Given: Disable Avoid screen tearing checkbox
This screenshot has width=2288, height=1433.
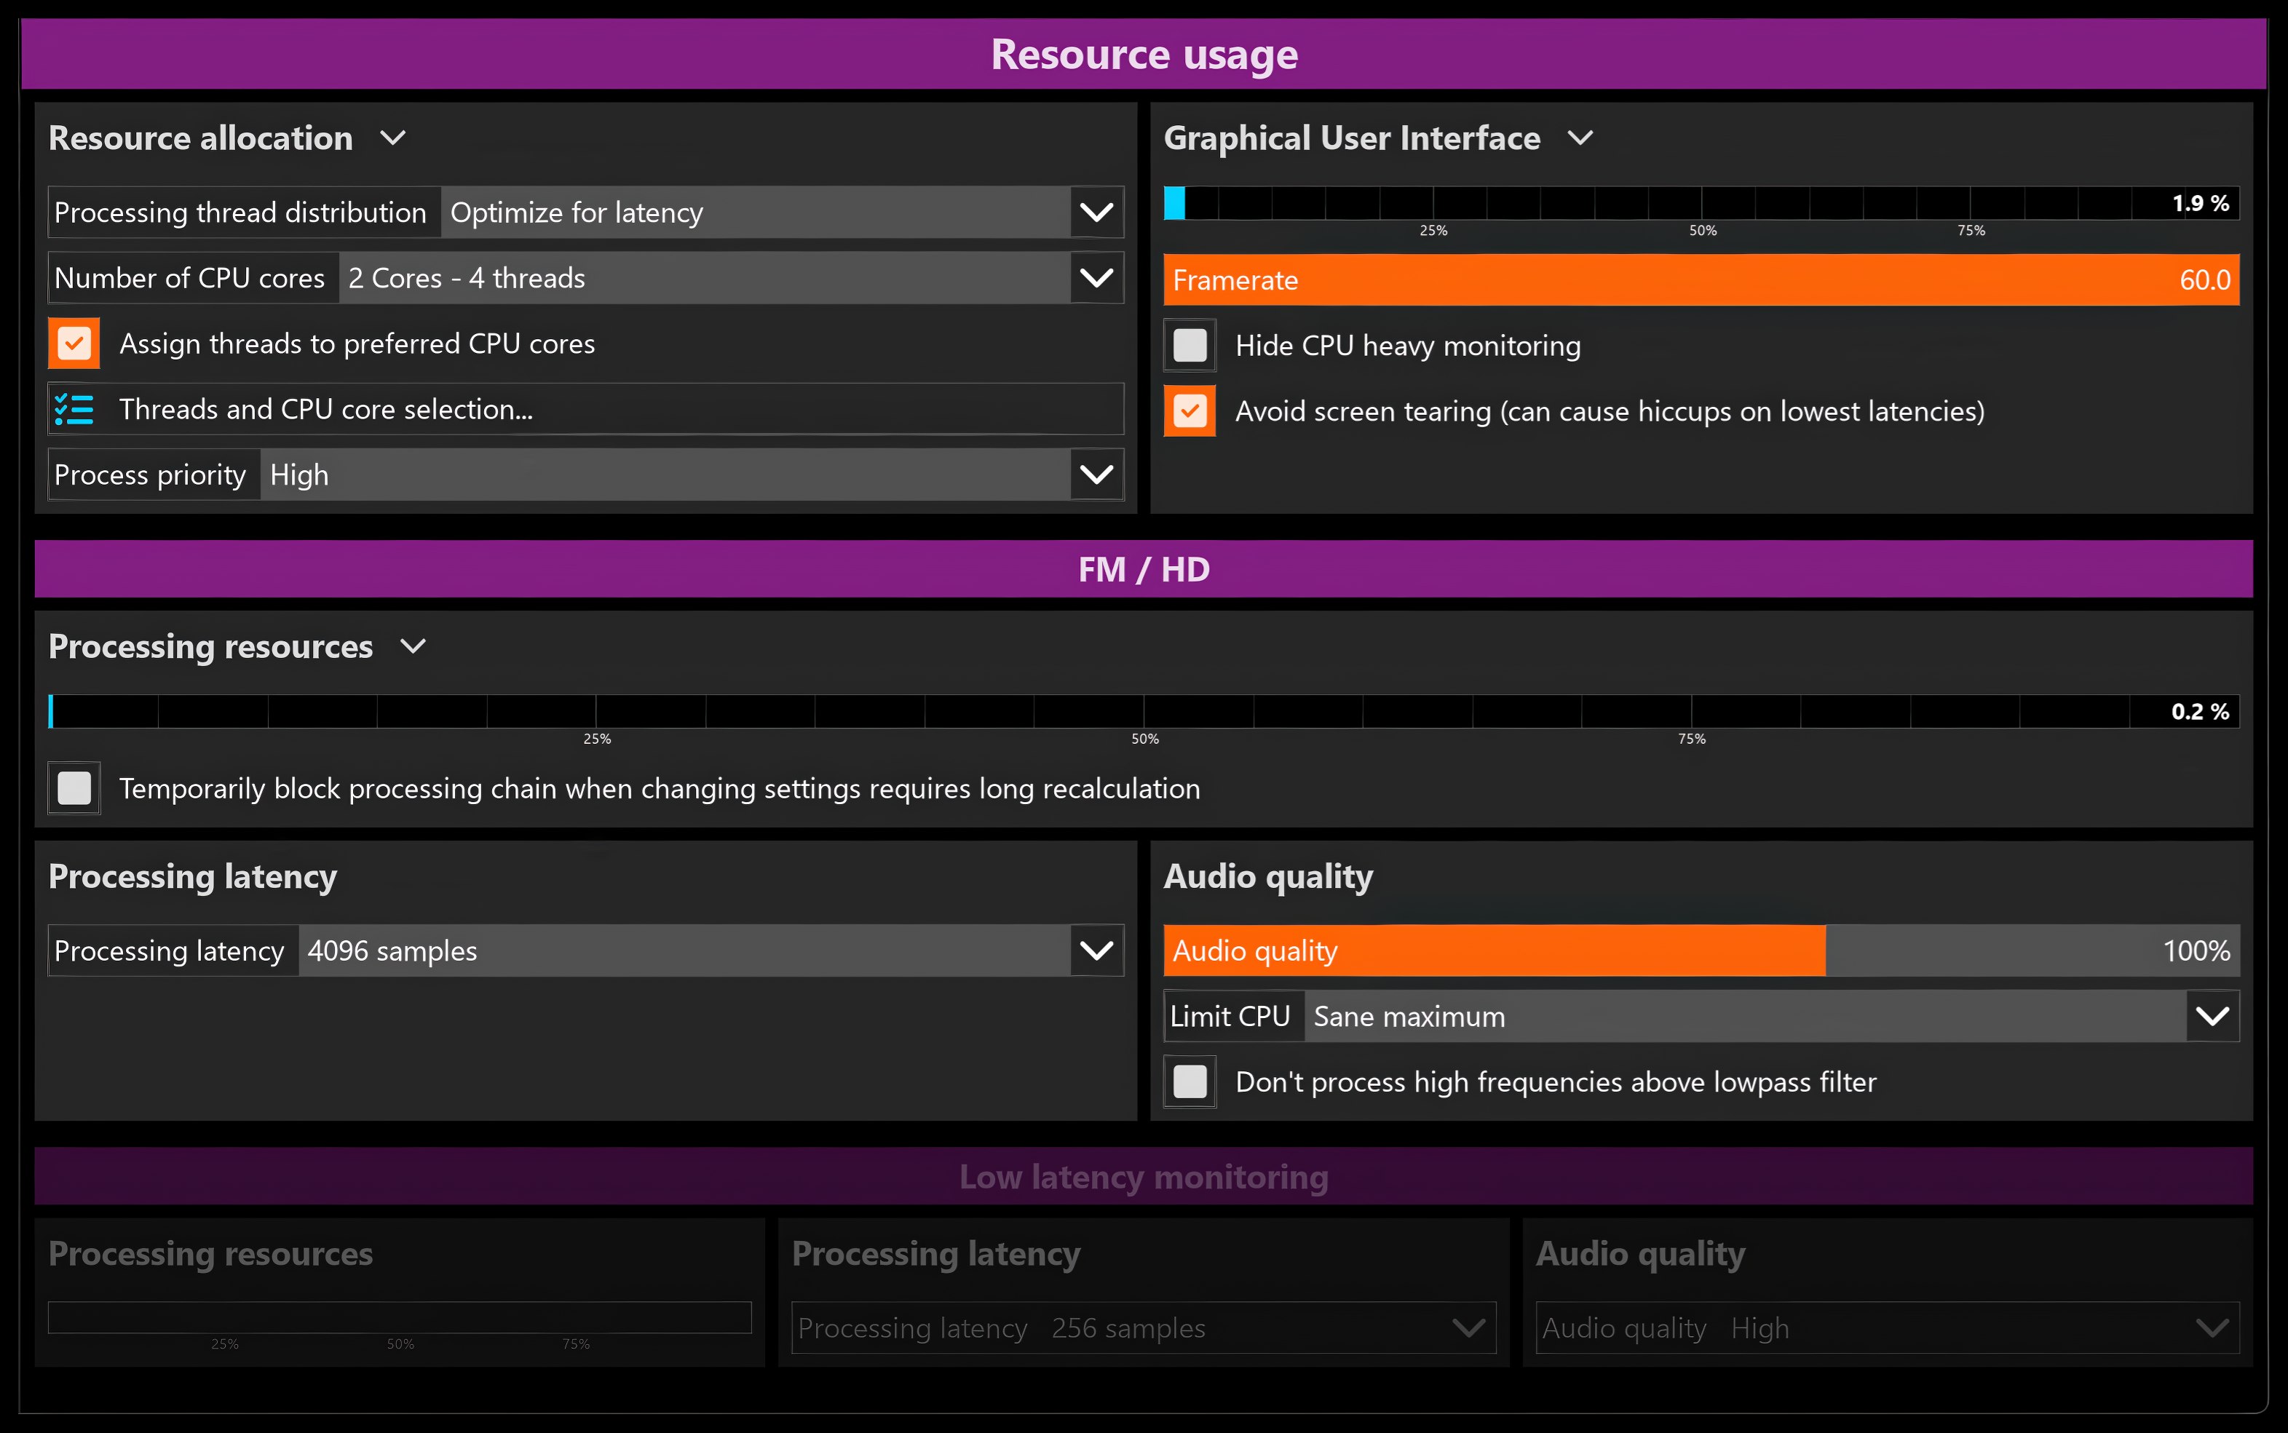Looking at the screenshot, I should (x=1189, y=411).
